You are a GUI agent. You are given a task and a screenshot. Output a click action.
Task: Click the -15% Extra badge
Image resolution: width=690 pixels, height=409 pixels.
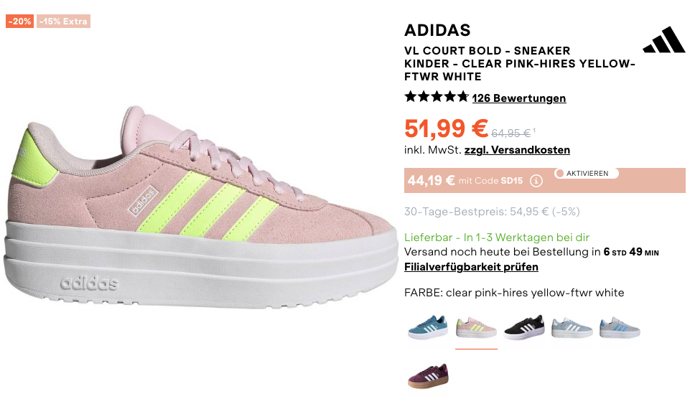tap(63, 21)
